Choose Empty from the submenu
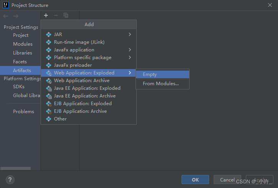This screenshot has width=278, height=188. (x=163, y=74)
